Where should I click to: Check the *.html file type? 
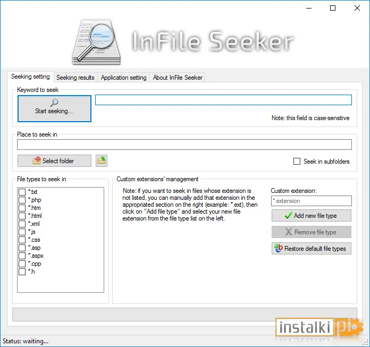[22, 216]
